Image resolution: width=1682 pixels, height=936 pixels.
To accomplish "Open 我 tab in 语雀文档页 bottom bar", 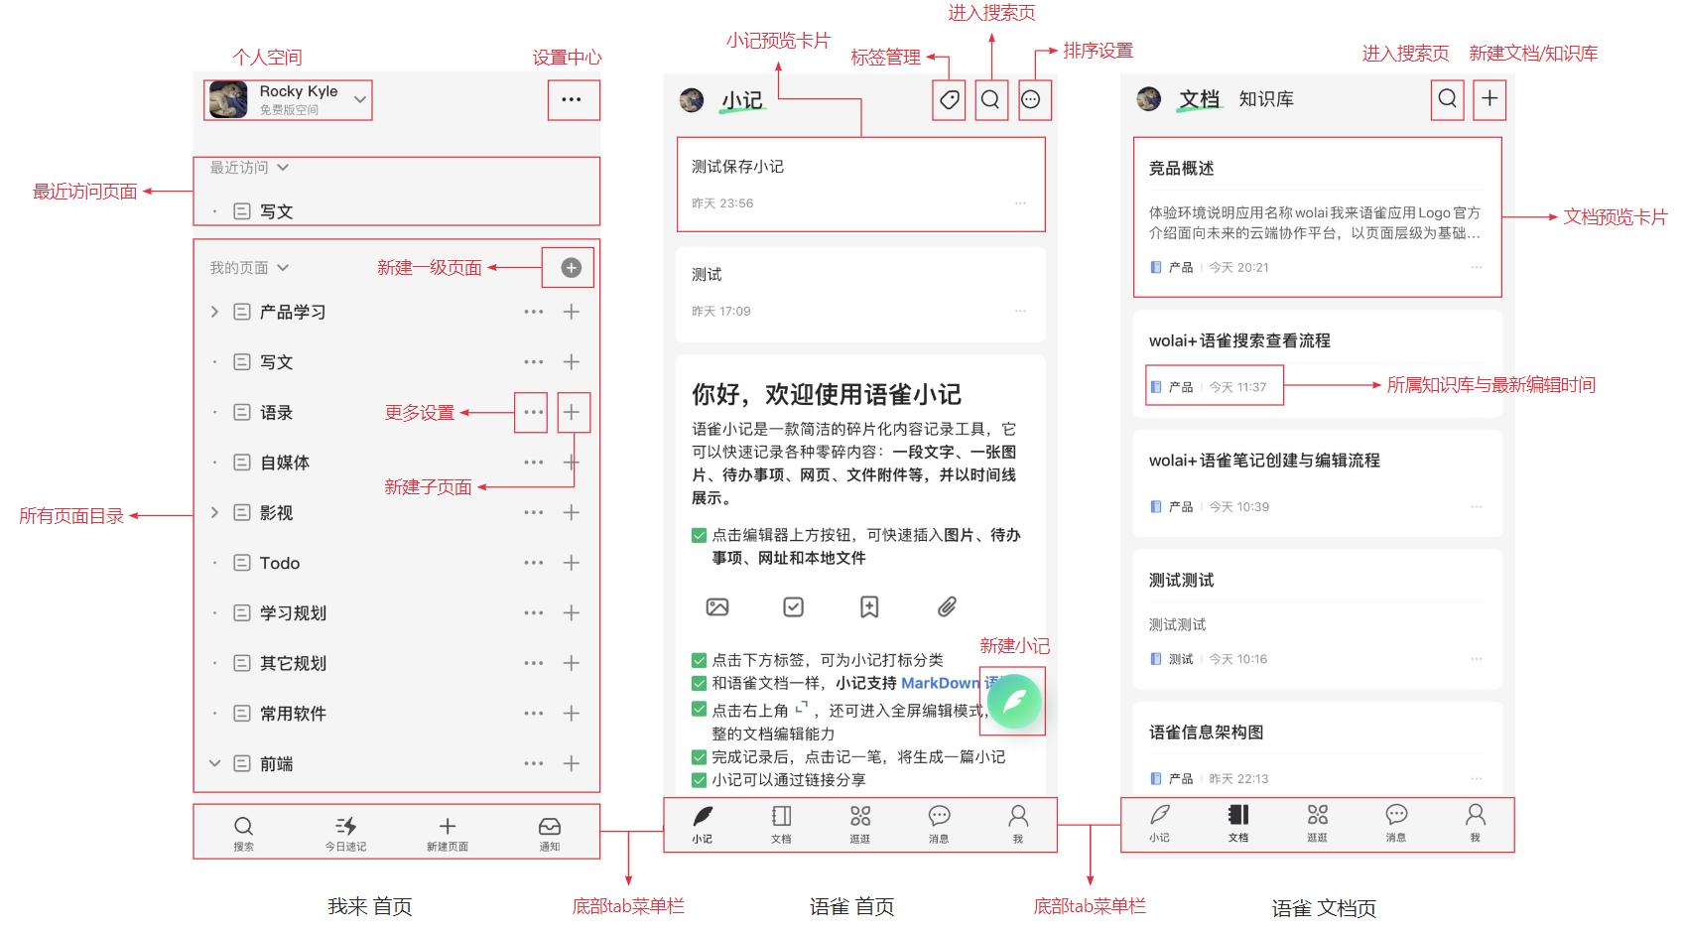I will [1476, 823].
